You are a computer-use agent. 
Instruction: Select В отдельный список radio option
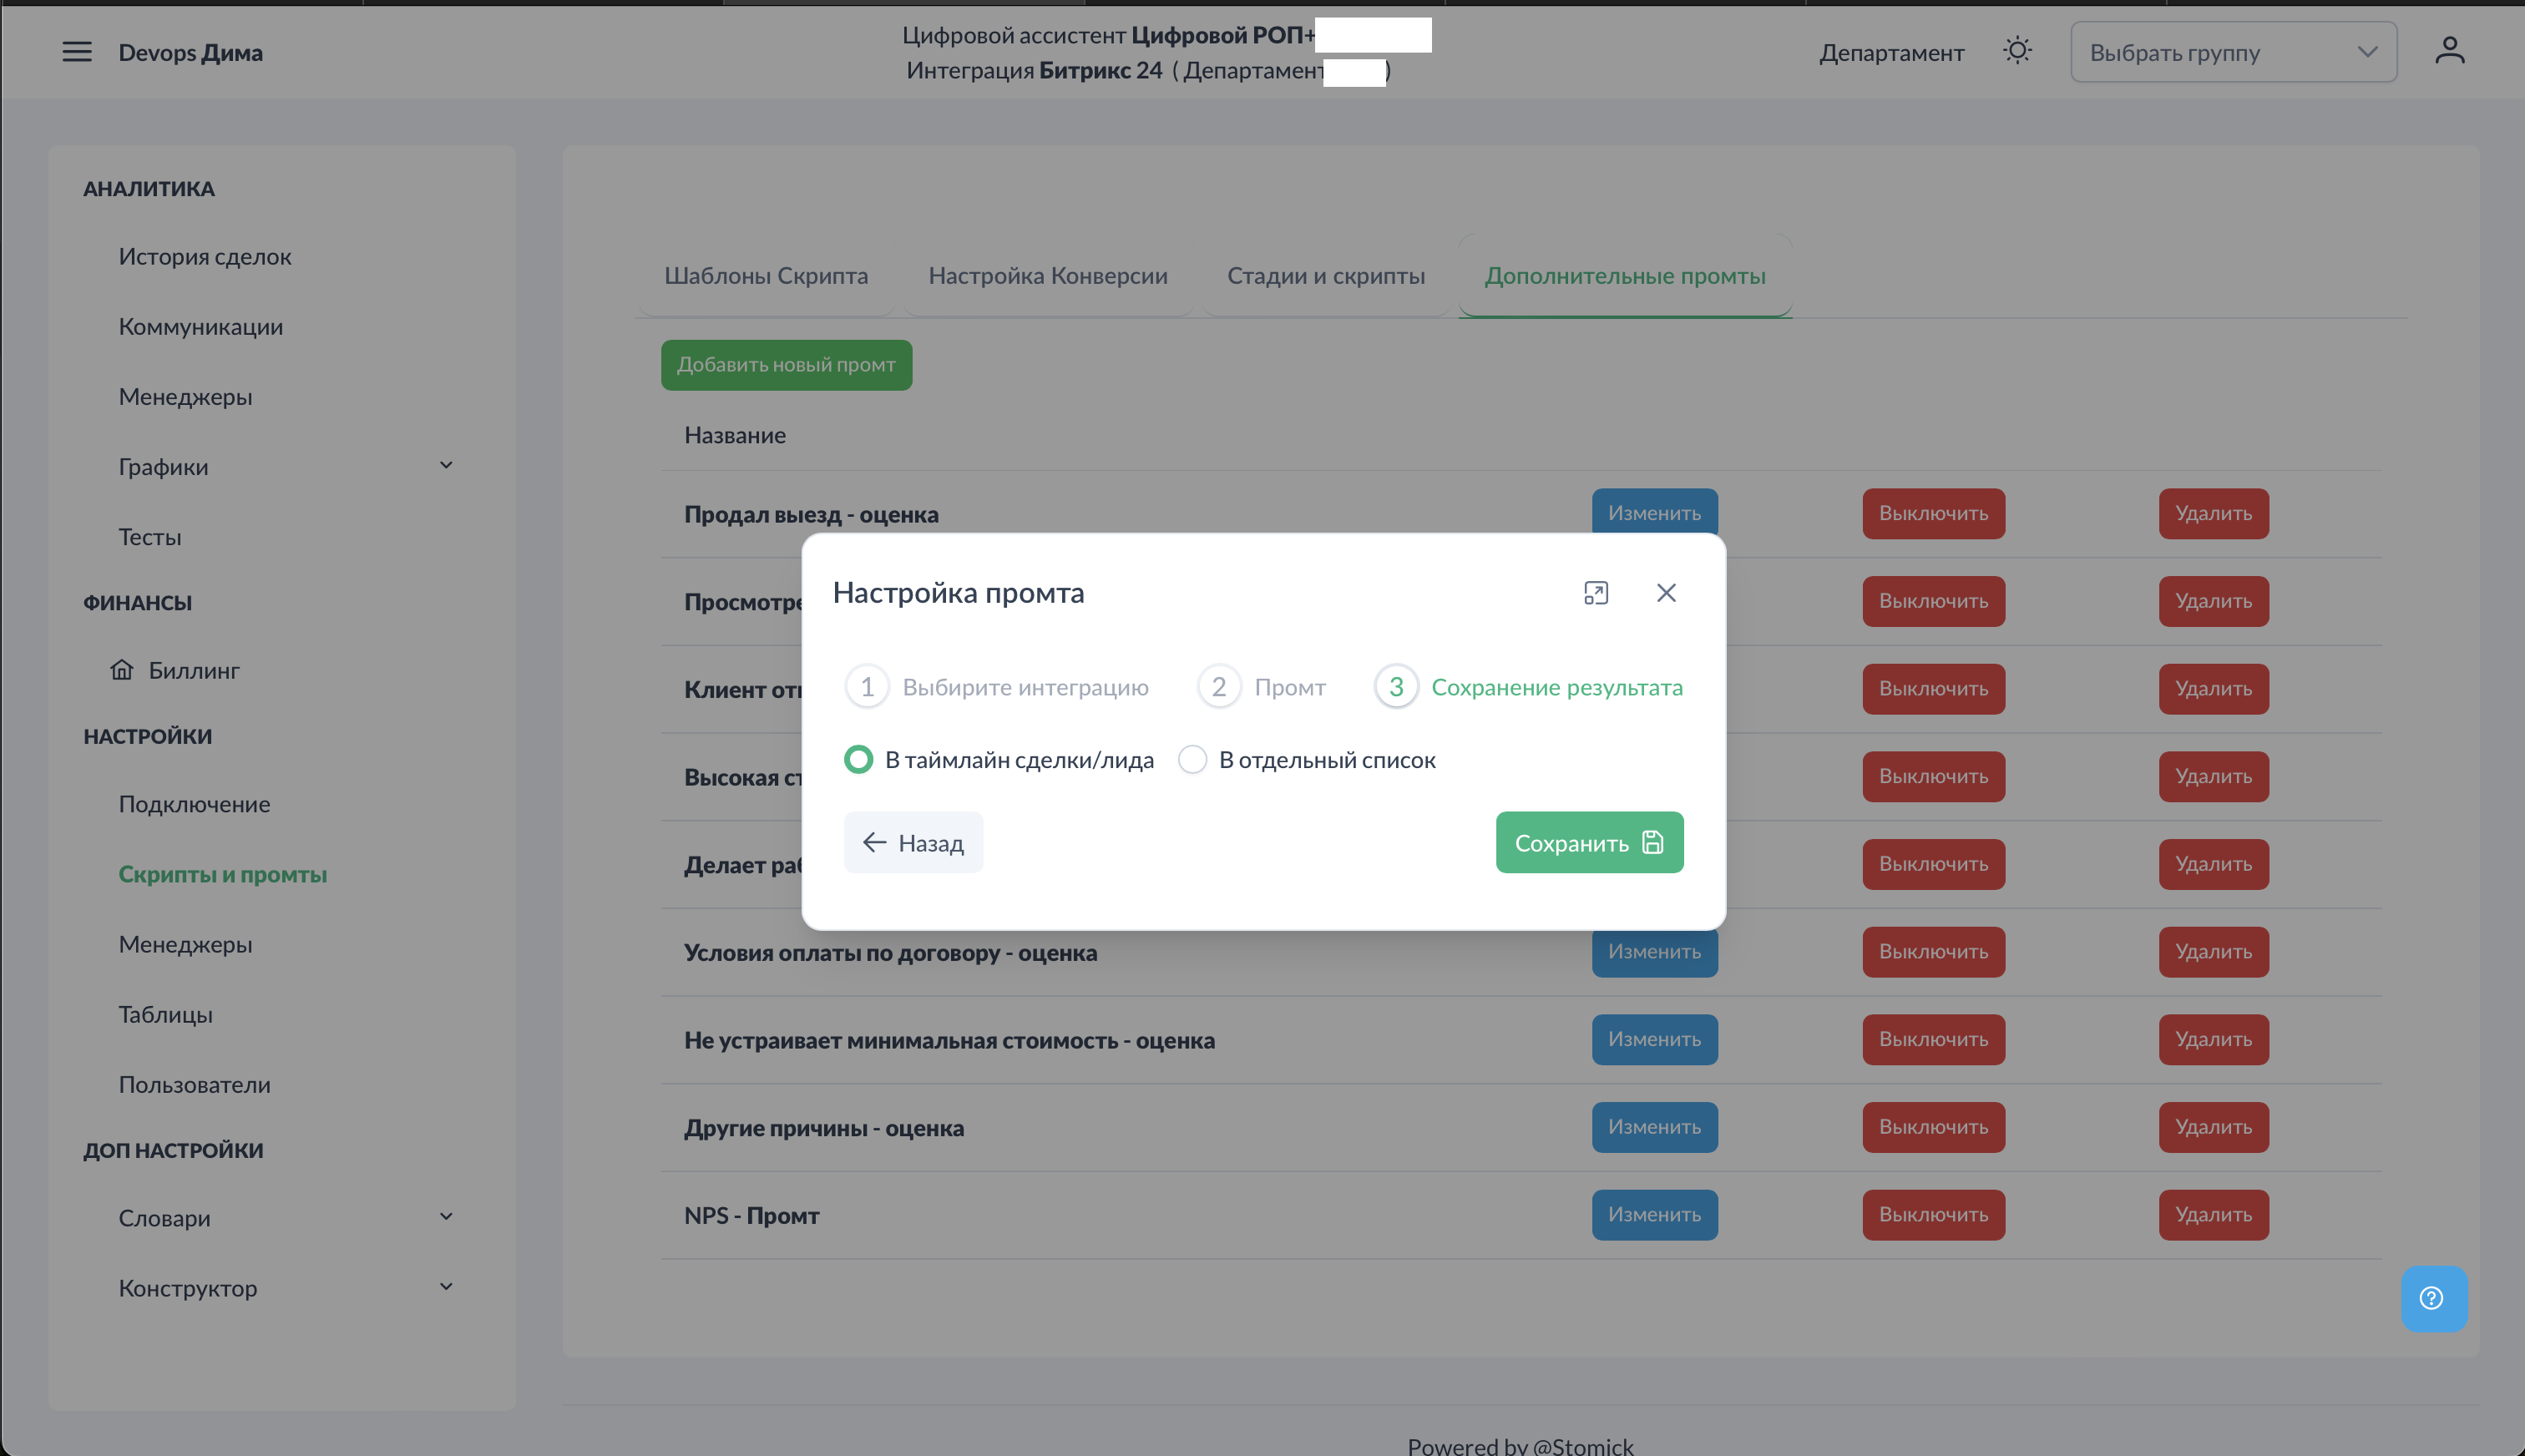click(1192, 760)
